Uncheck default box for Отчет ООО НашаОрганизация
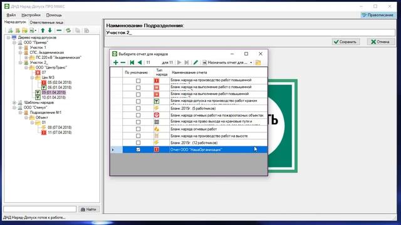Screen dimensions: 401x225 point(138,150)
